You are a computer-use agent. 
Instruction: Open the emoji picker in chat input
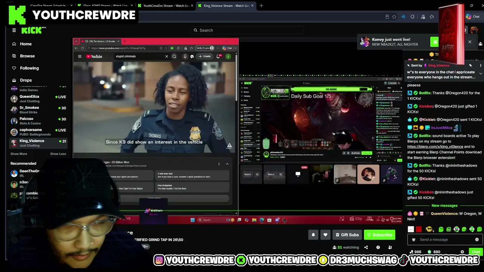[477, 240]
